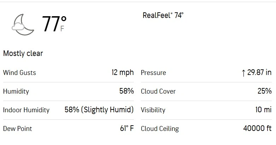The width and height of the screenshot is (276, 145).
Task: Click the Mostly clear condition text
Action: [x=23, y=53]
